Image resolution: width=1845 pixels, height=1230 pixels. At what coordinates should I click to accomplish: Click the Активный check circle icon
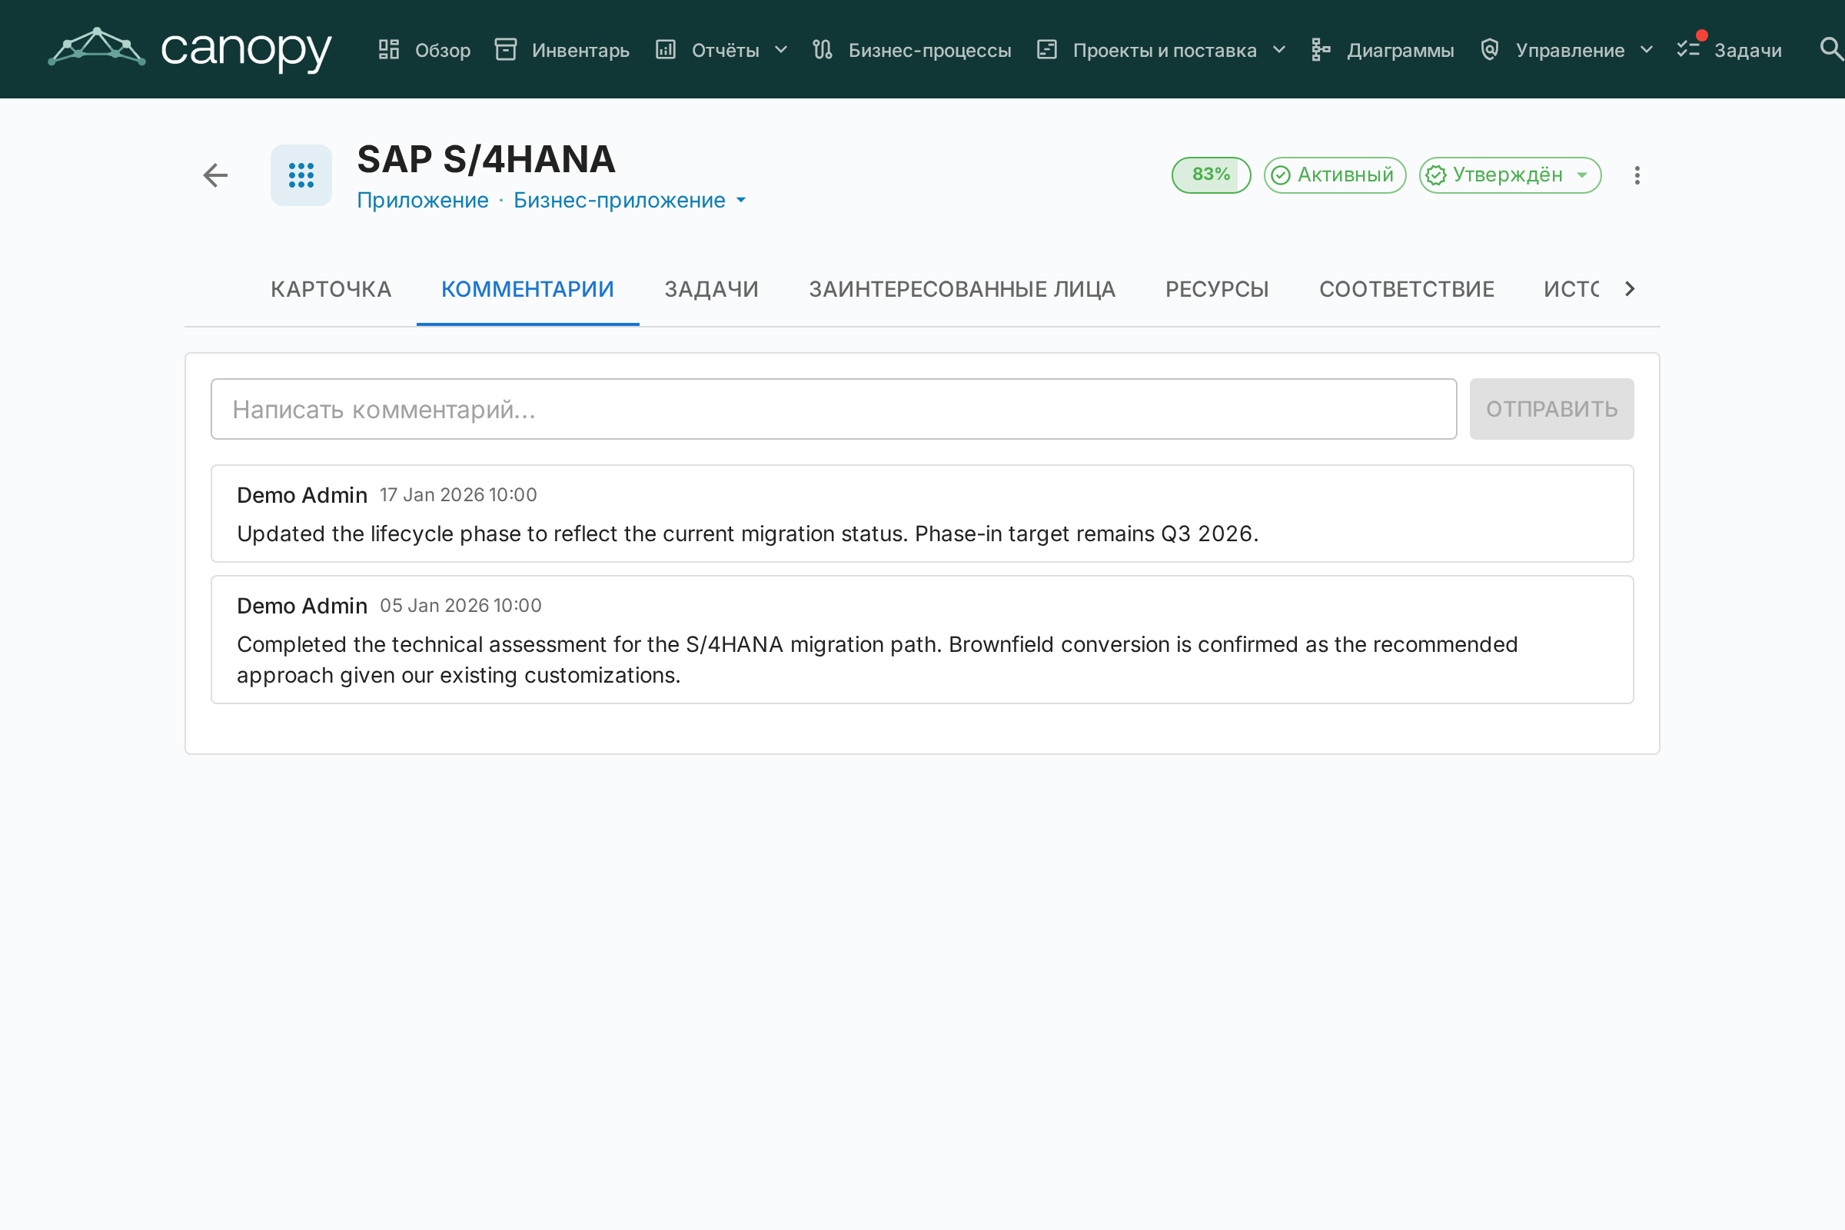(1280, 175)
